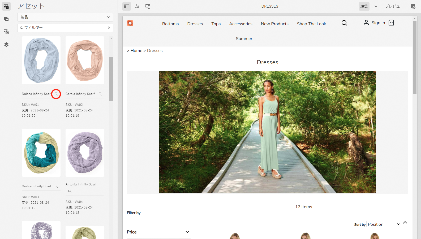
Task: Select the Carola Infinity Scarf thumbnail
Action: (85, 60)
